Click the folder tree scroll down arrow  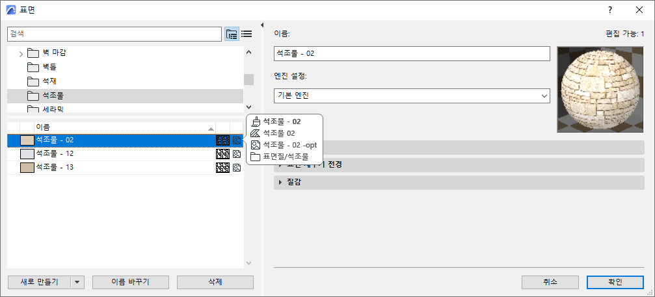click(249, 107)
